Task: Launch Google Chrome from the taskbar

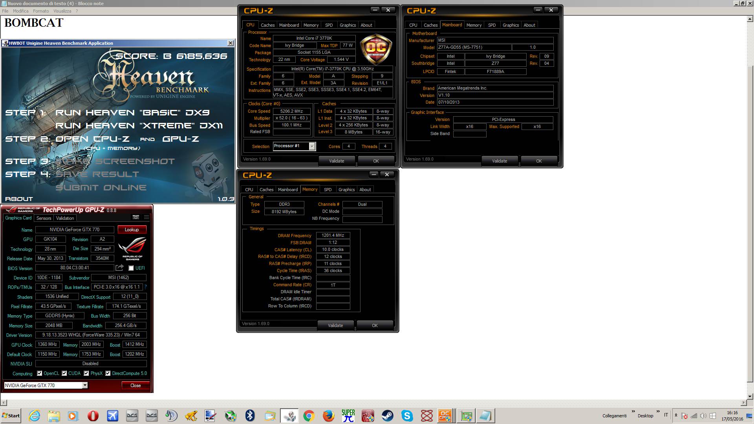Action: [x=309, y=415]
